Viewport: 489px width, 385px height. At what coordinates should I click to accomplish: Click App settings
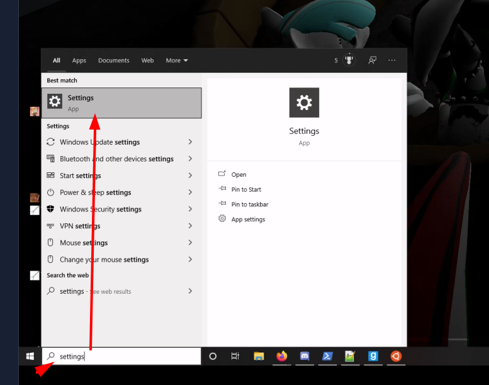[248, 220]
